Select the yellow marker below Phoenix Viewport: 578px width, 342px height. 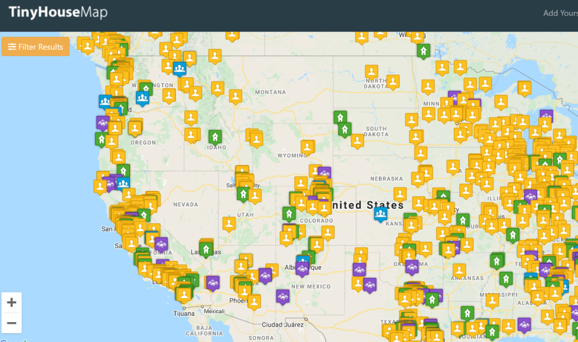coord(254,302)
